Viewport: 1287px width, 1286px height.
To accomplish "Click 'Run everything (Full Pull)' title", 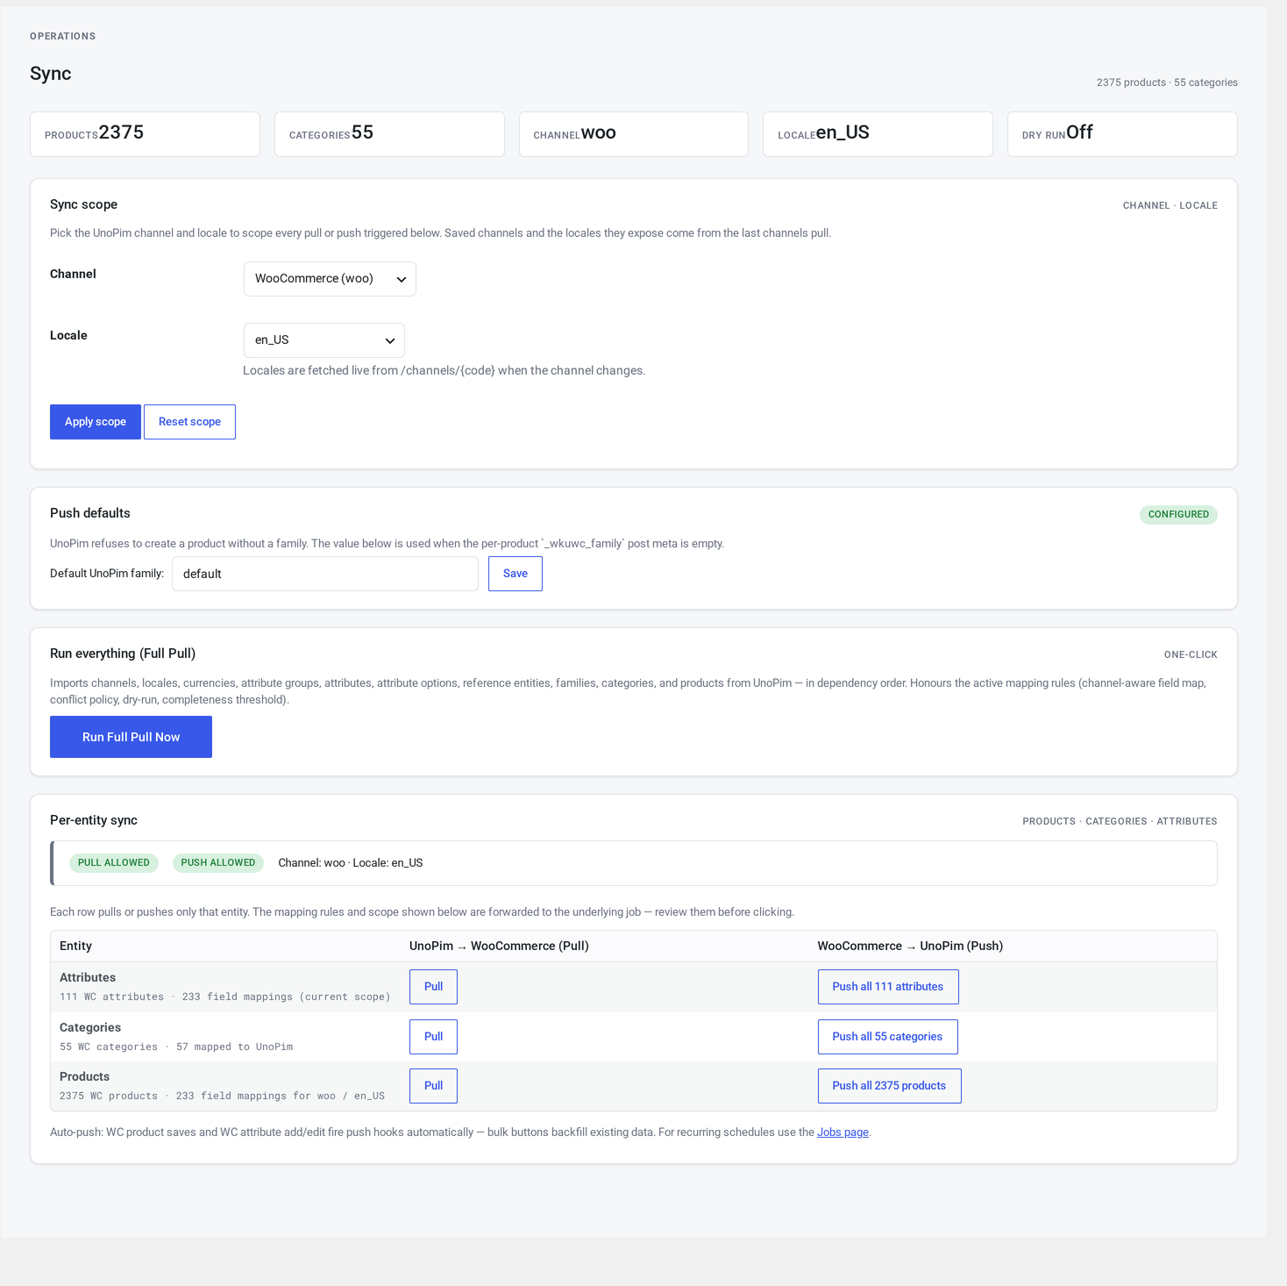I will pos(123,654).
